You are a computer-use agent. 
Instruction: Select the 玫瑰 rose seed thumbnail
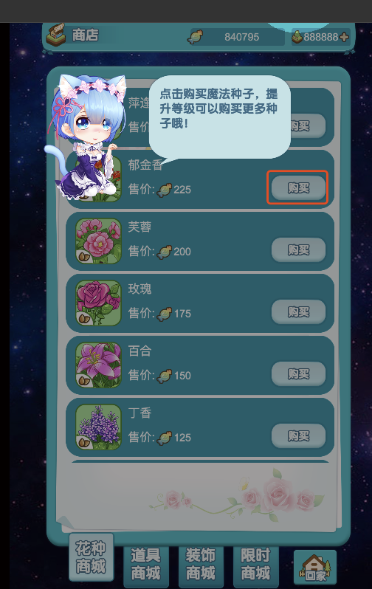tap(98, 303)
